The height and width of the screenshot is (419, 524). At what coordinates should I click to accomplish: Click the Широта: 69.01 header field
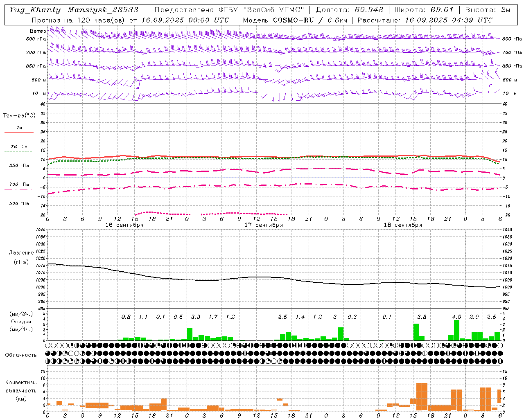point(424,10)
